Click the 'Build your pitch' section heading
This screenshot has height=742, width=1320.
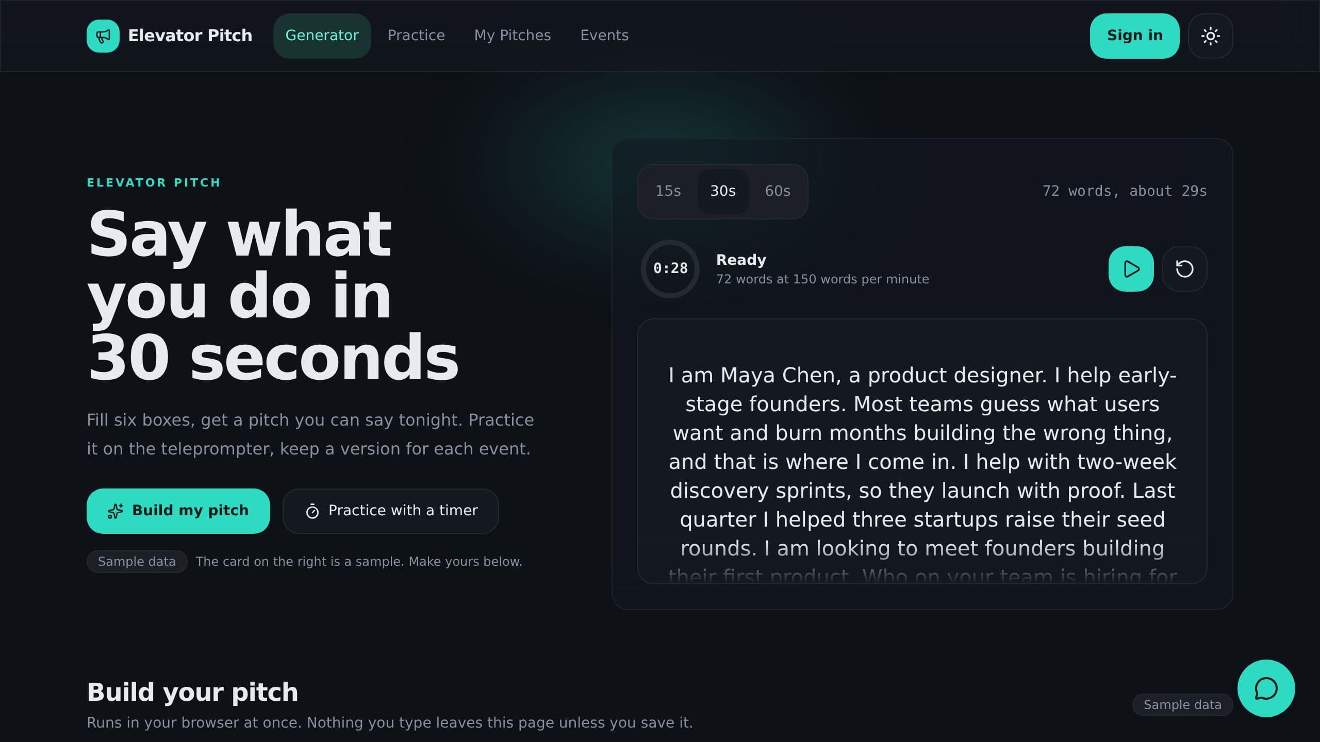tap(192, 692)
